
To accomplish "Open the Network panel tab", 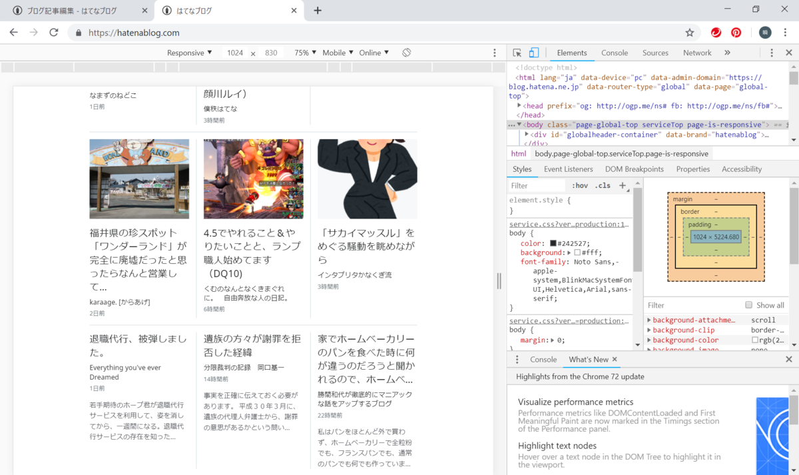I will 697,53.
